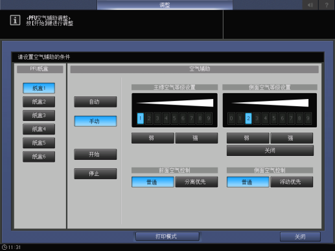Click the leading edge air wedge indicator
The width and height of the screenshot is (335, 251).
(x=175, y=103)
